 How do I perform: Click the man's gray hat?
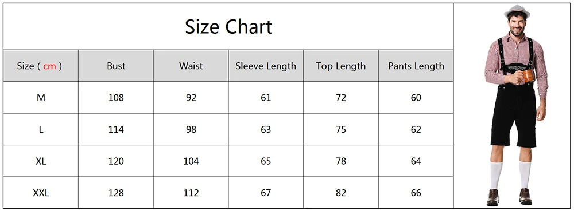(x=517, y=10)
